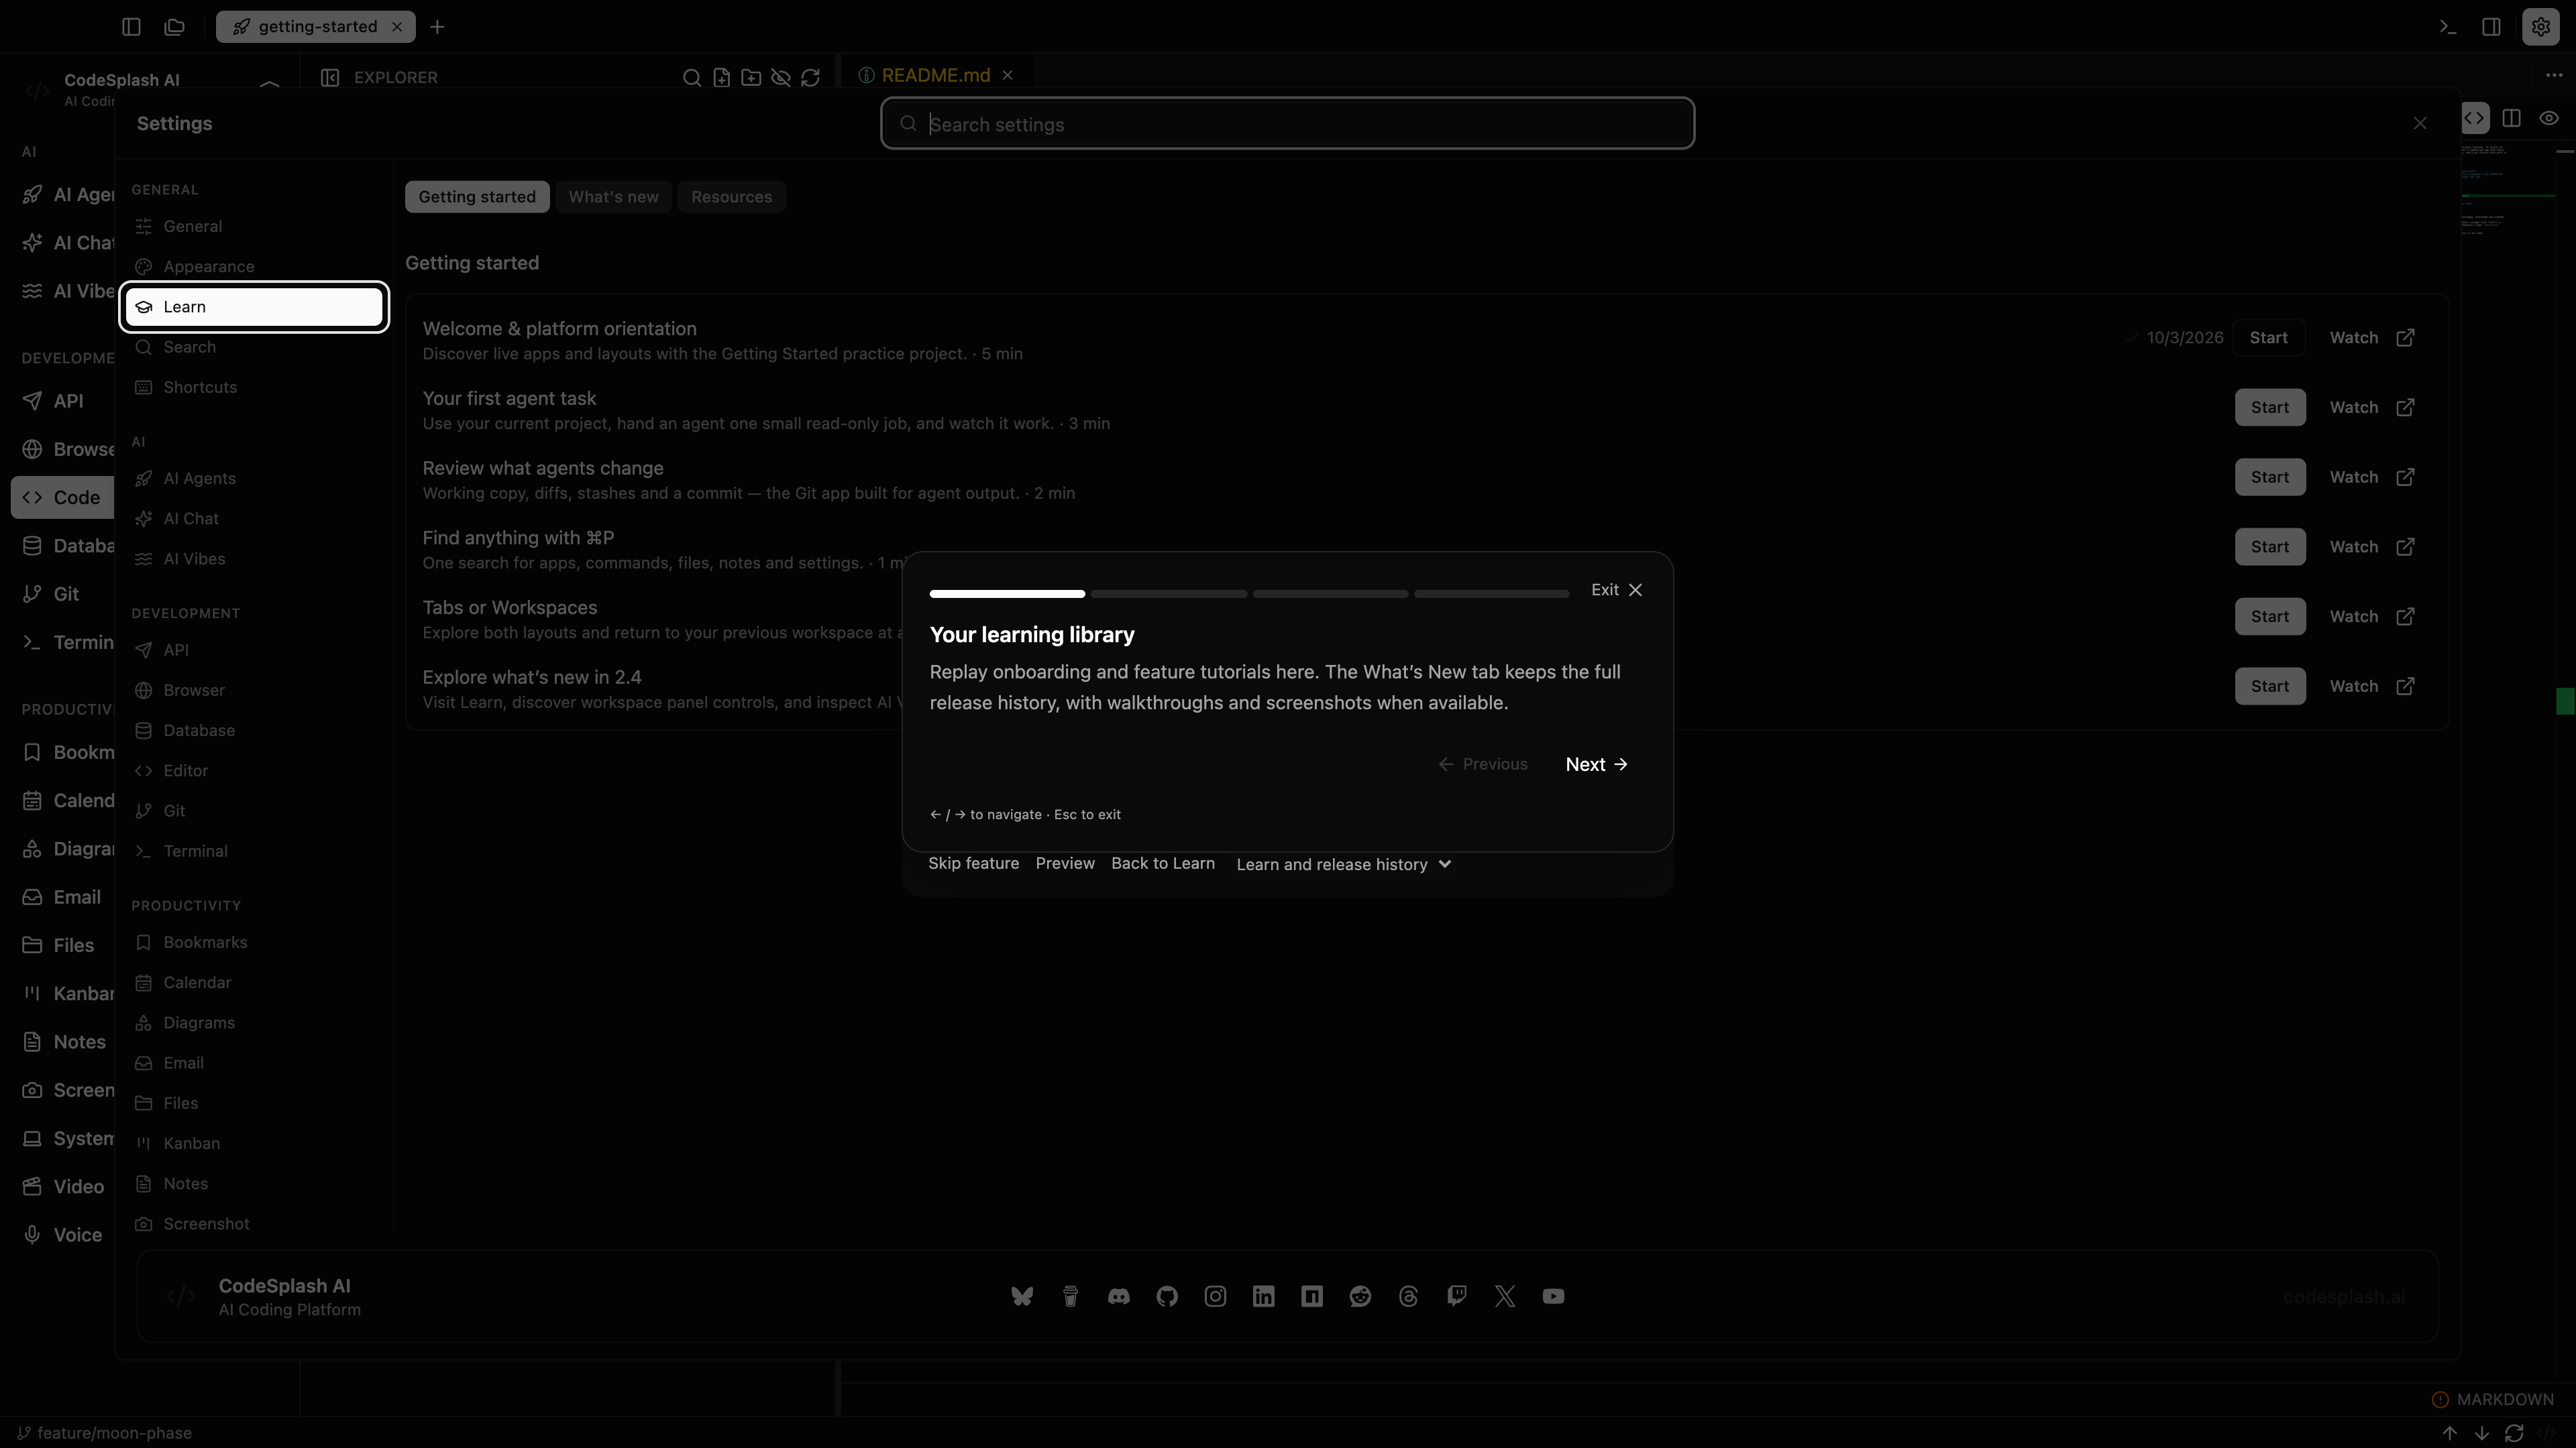Click the search icon in Explorer header
The width and height of the screenshot is (2576, 1448).
pyautogui.click(x=691, y=77)
